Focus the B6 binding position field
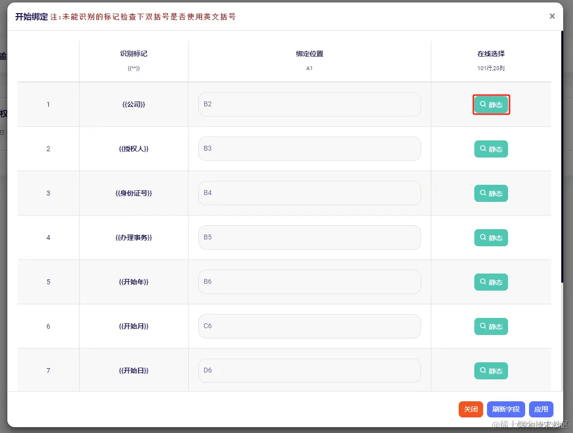This screenshot has width=573, height=433. coord(310,282)
